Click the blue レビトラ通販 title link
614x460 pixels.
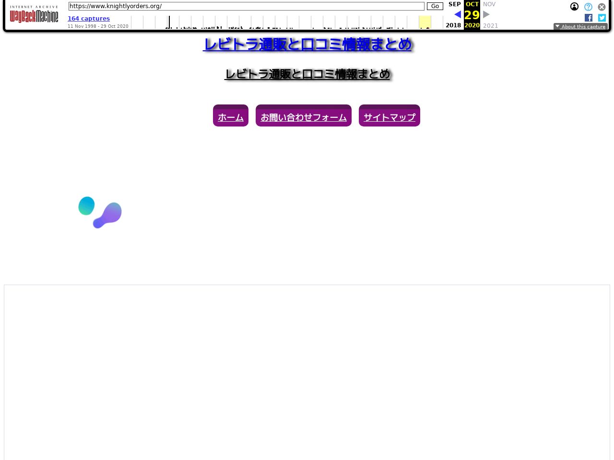[307, 44]
